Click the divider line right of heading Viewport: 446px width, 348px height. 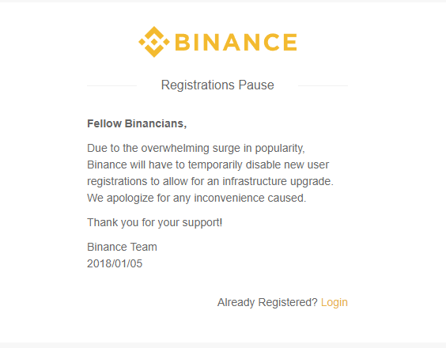(323, 85)
